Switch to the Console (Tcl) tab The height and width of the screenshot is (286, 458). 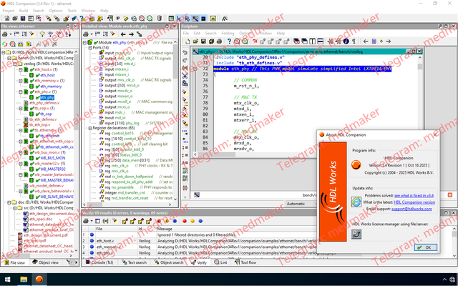[99, 262]
